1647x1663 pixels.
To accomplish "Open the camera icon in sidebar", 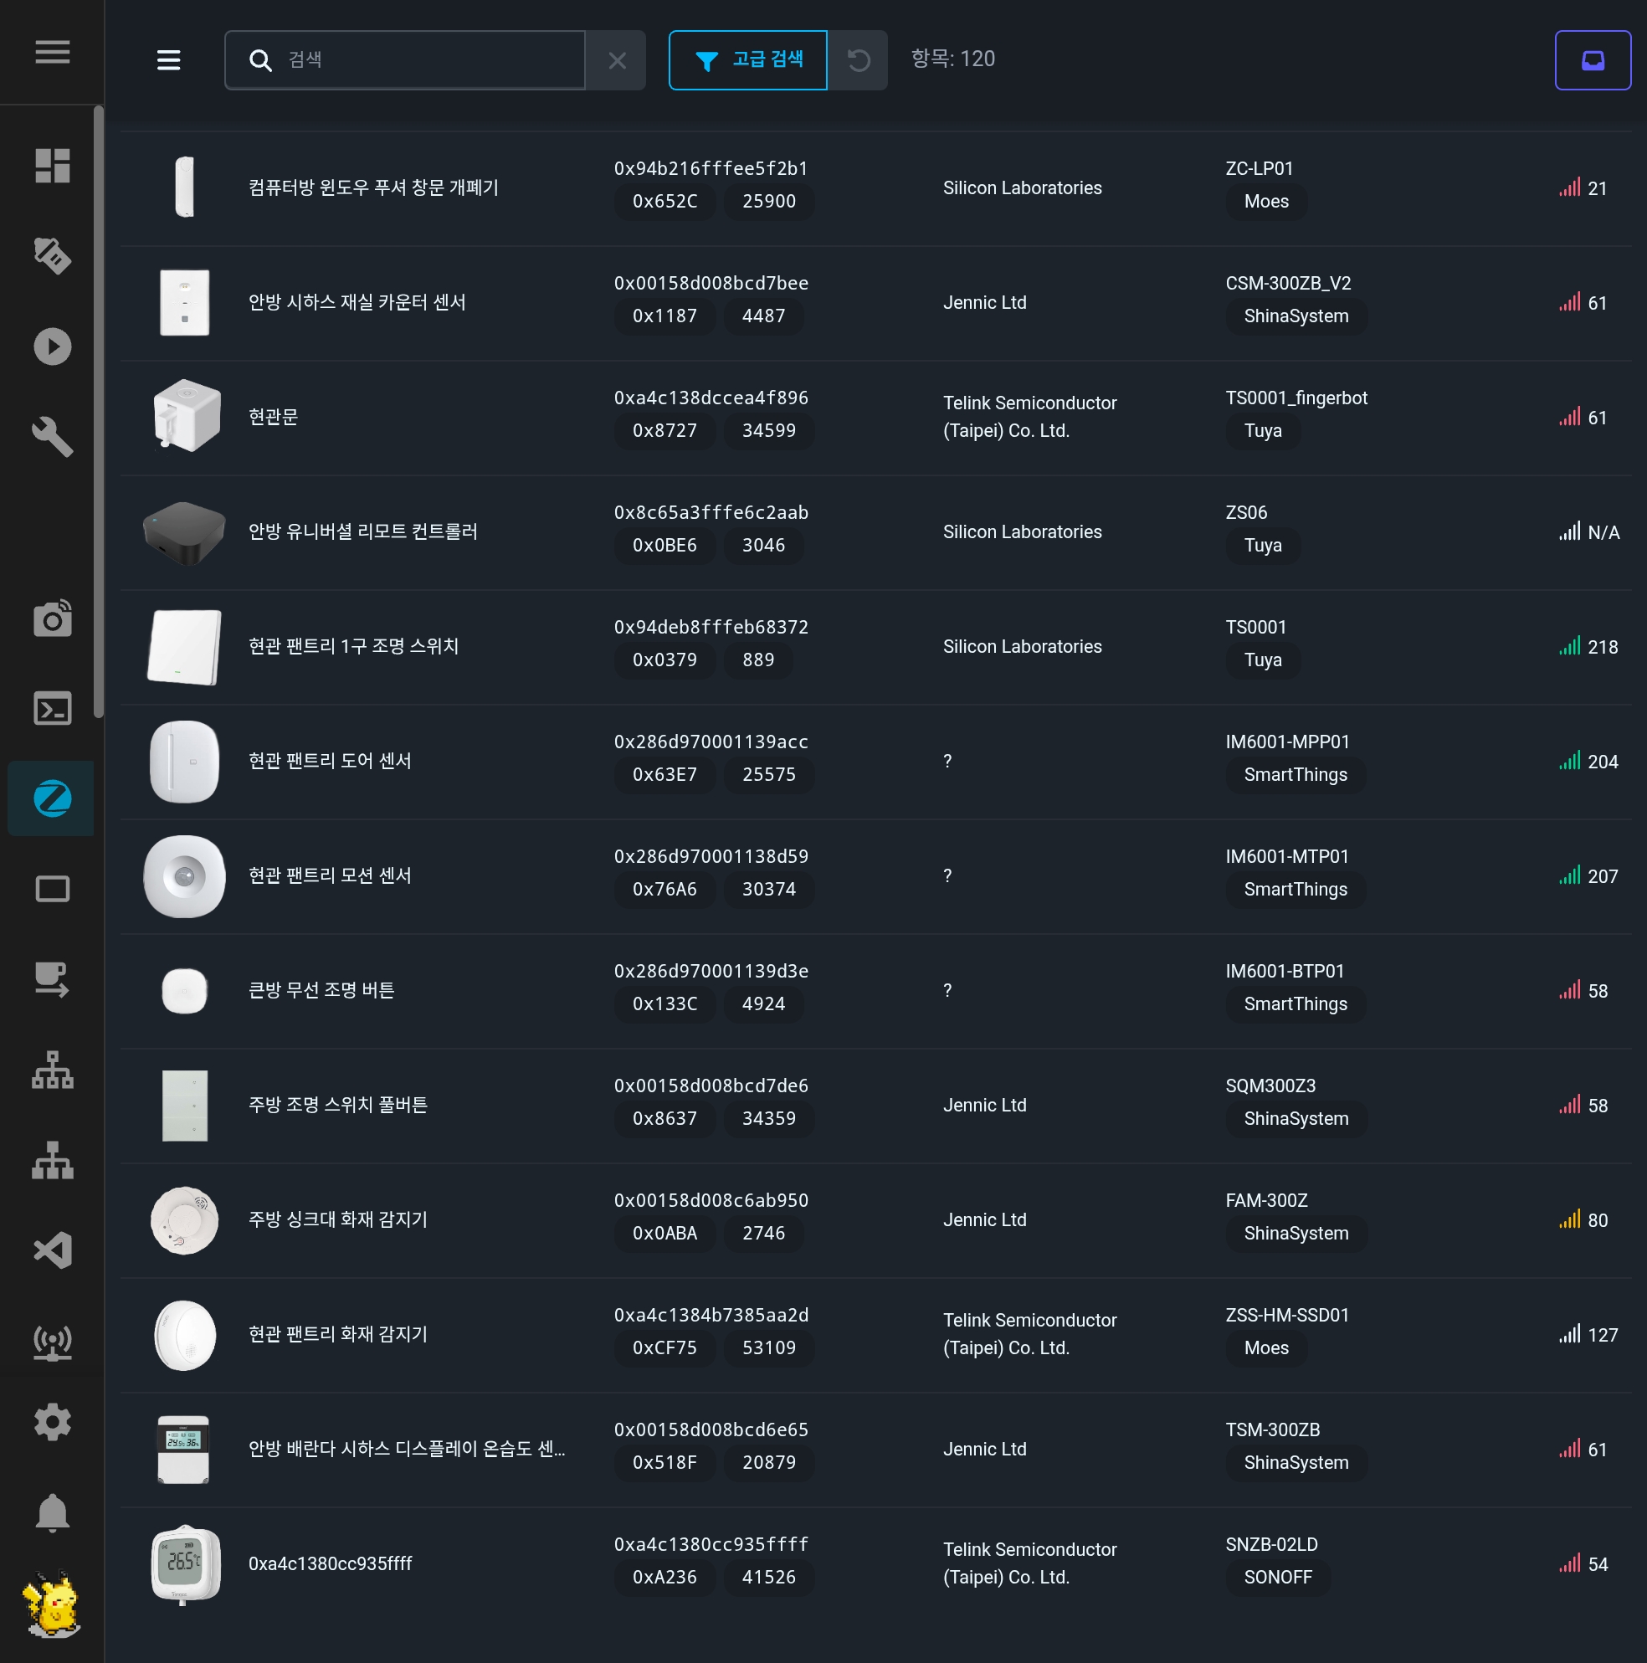I will 53,618.
